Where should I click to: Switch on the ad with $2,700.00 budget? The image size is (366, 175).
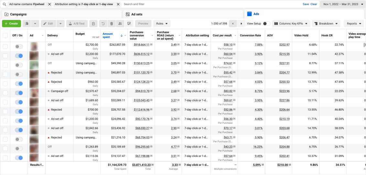(x=19, y=47)
